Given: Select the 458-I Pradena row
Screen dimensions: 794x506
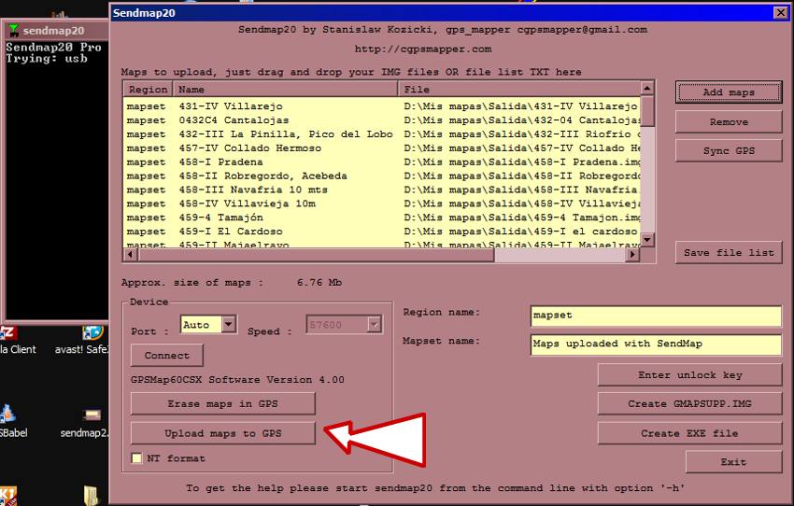Looking at the screenshot, I should (382, 162).
